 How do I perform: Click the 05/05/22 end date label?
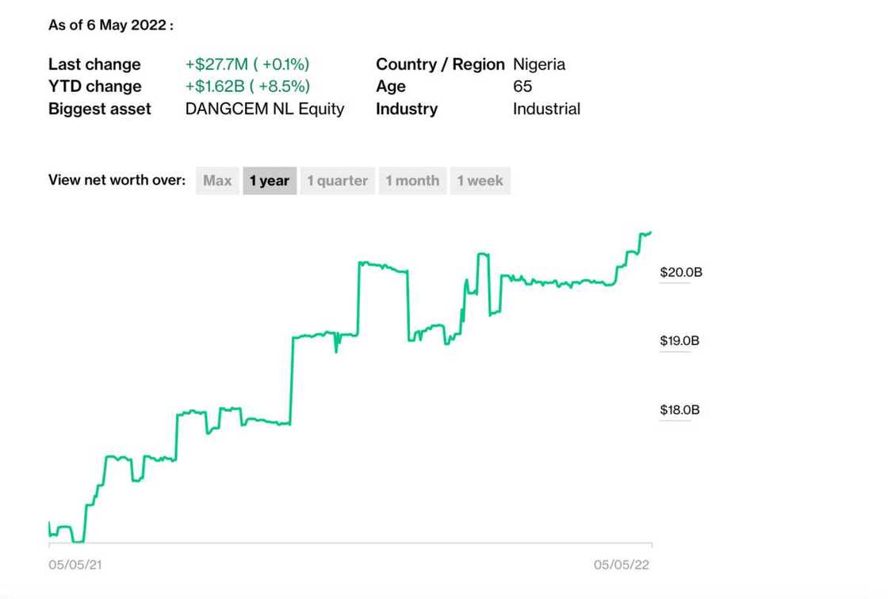[x=622, y=565]
